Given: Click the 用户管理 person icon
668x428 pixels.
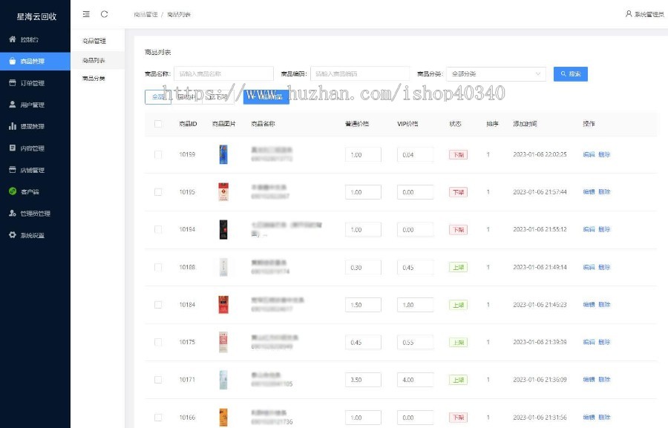Looking at the screenshot, I should [x=13, y=105].
